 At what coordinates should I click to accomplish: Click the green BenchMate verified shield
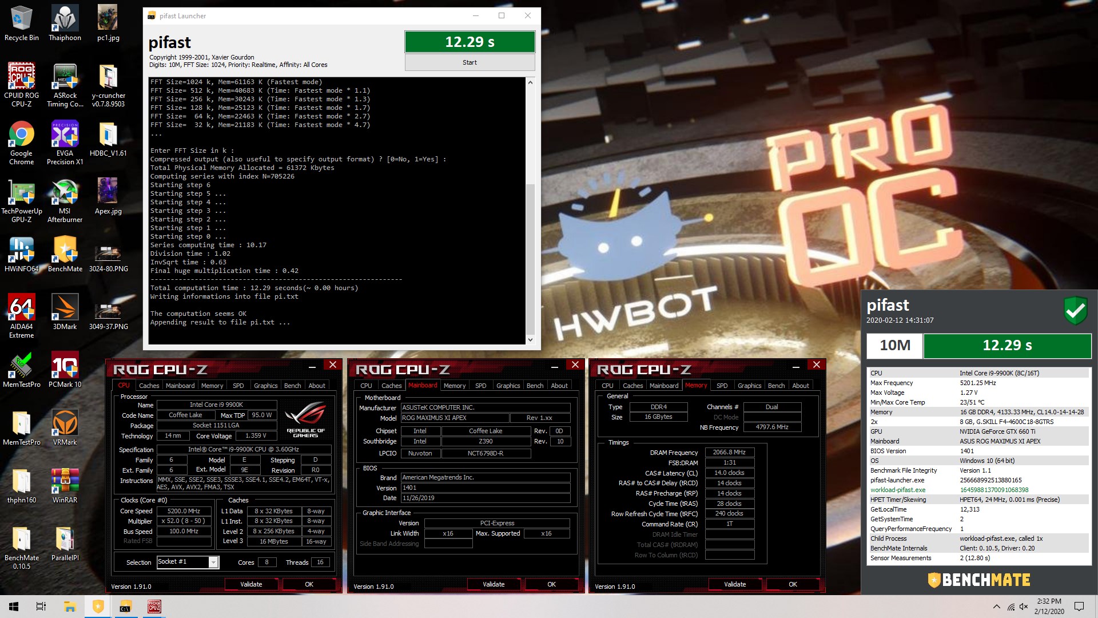[1076, 311]
